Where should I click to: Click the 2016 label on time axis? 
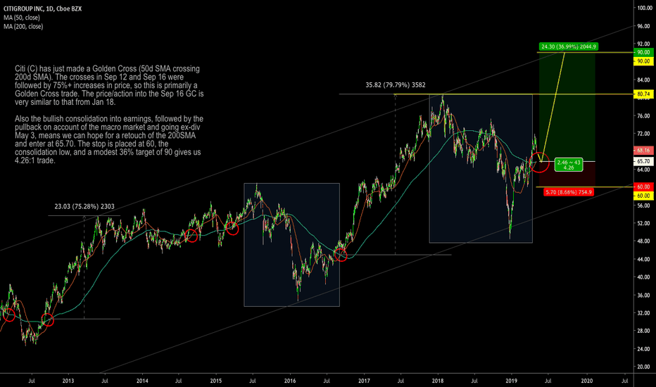click(290, 381)
